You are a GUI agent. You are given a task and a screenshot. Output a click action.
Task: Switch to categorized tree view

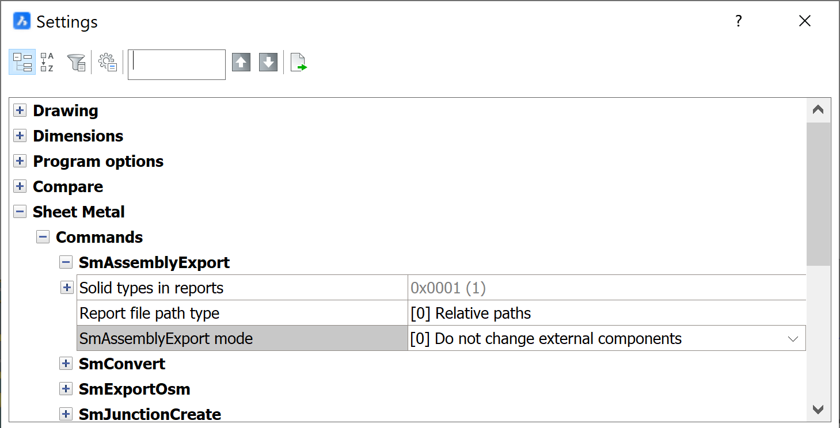click(x=22, y=62)
